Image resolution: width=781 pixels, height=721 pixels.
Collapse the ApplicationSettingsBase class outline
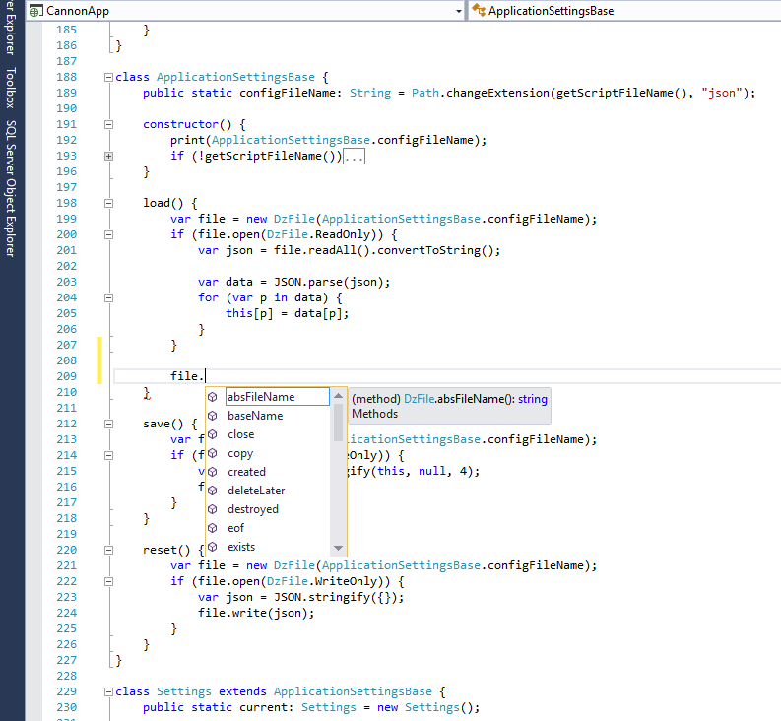(108, 77)
